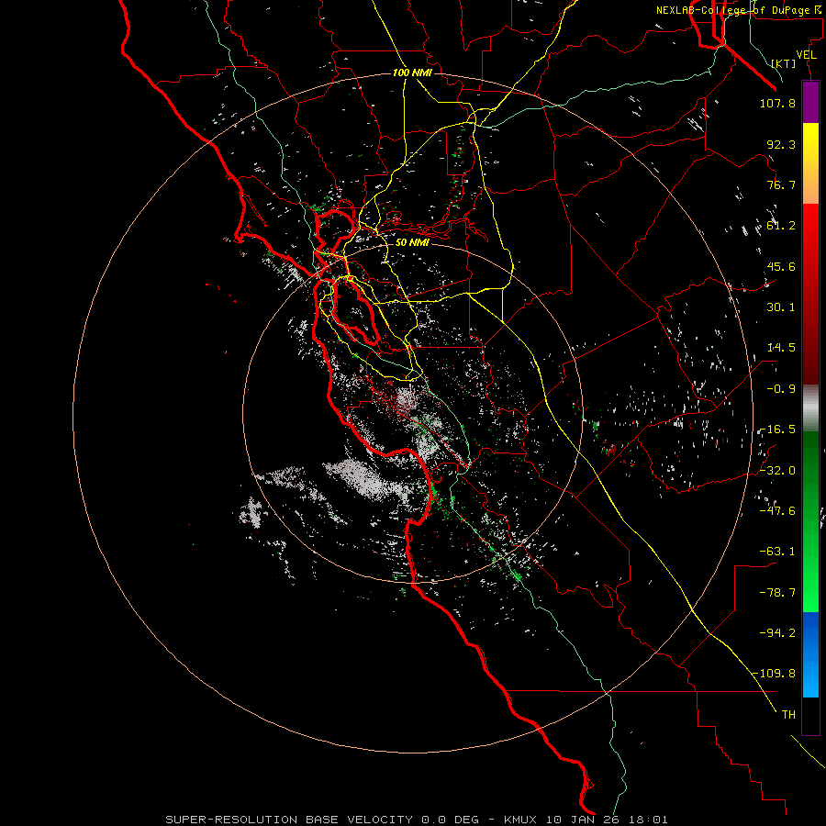The image size is (826, 826).
Task: Click the 92.3 legend value
Action: click(781, 144)
